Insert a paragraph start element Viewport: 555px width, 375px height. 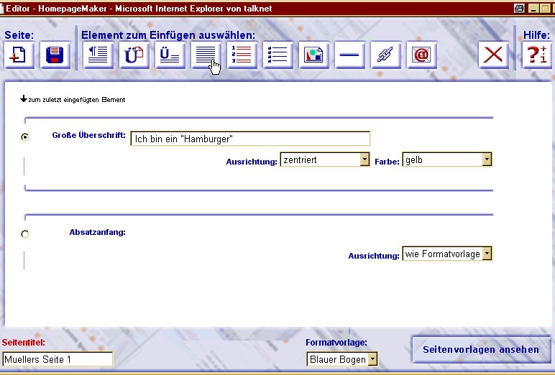click(x=98, y=56)
